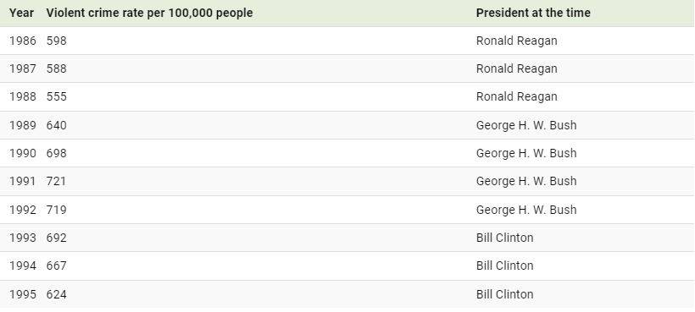Viewport: 695px width, 312px height.
Task: Click the President at the time header
Action: (x=533, y=13)
